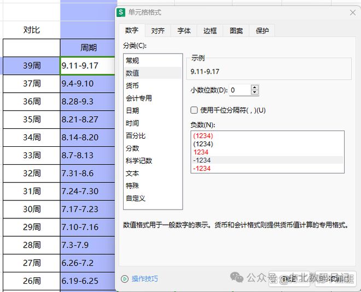Viewport: 361px width, 292px height.
Task: Close the 单元格格式 dialog
Action: tap(353, 13)
